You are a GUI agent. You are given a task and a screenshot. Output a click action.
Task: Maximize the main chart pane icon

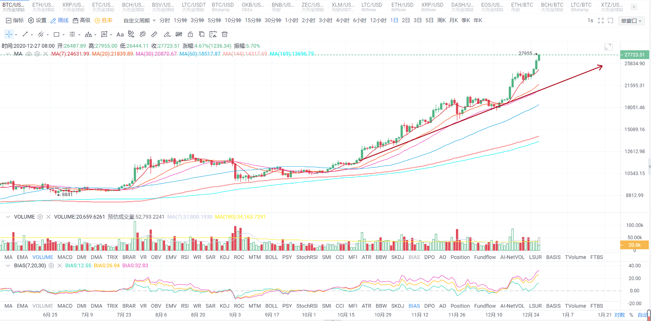(x=608, y=47)
